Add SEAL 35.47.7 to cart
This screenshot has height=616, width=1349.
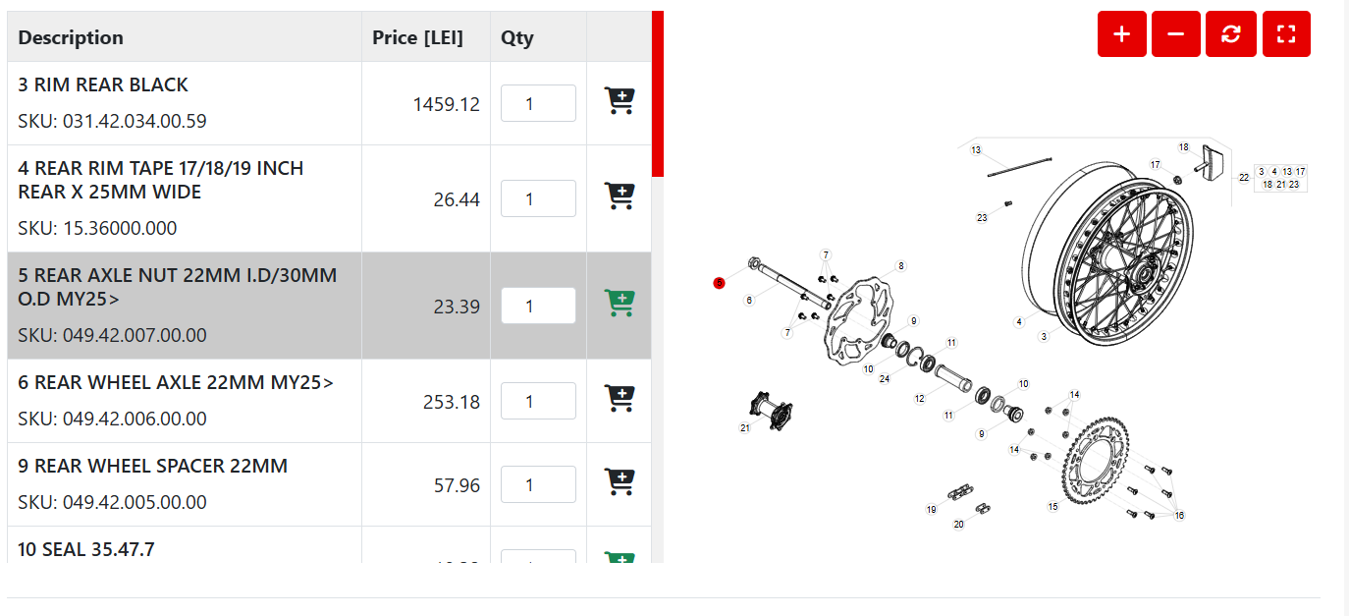pos(619,558)
